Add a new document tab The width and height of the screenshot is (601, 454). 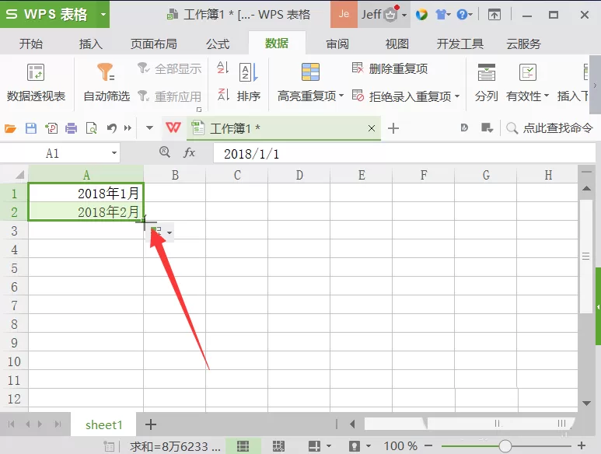click(393, 128)
